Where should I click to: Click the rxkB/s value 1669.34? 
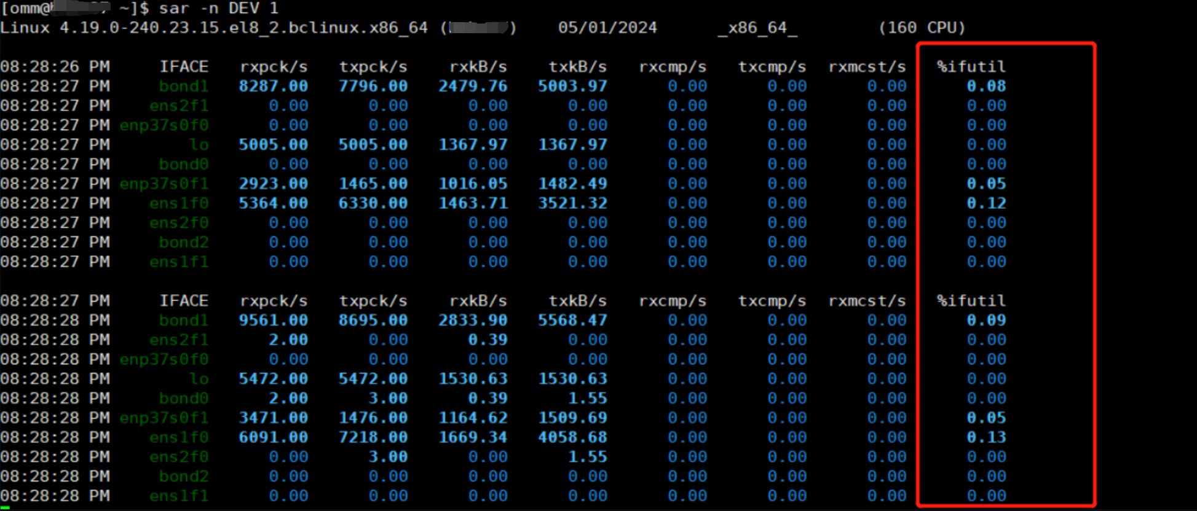[x=473, y=437]
